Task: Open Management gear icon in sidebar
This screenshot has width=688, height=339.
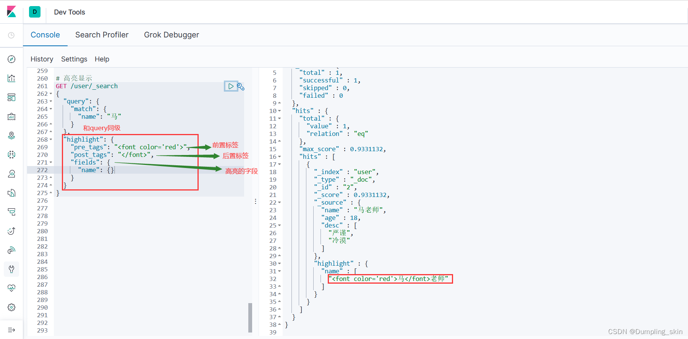Action: pyautogui.click(x=11, y=307)
